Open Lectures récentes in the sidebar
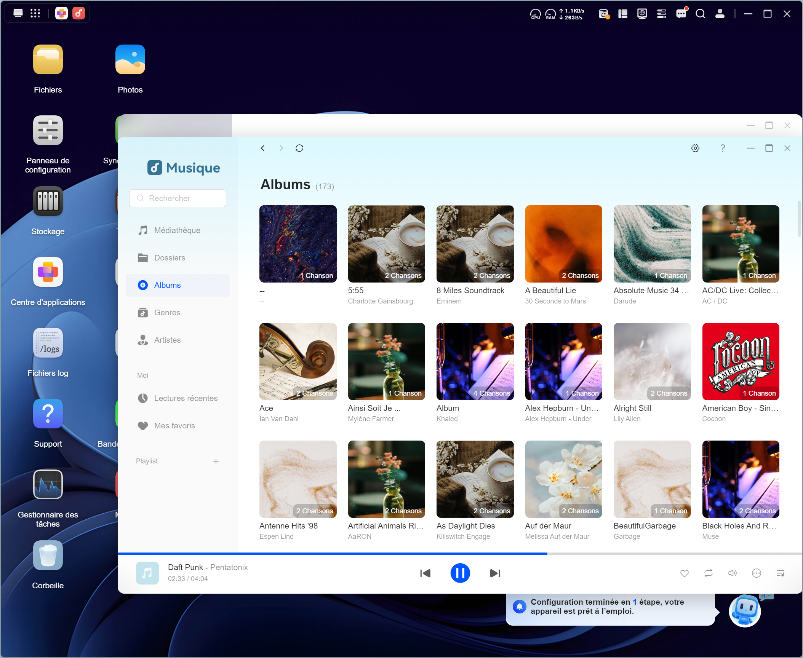Screen dimensions: 803x658 tap(178, 398)
